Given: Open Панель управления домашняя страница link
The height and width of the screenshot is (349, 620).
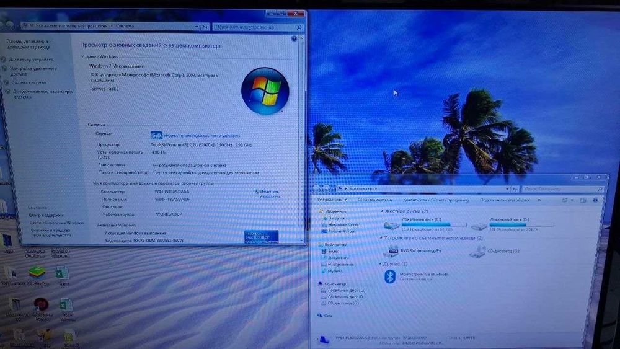Looking at the screenshot, I should point(29,44).
